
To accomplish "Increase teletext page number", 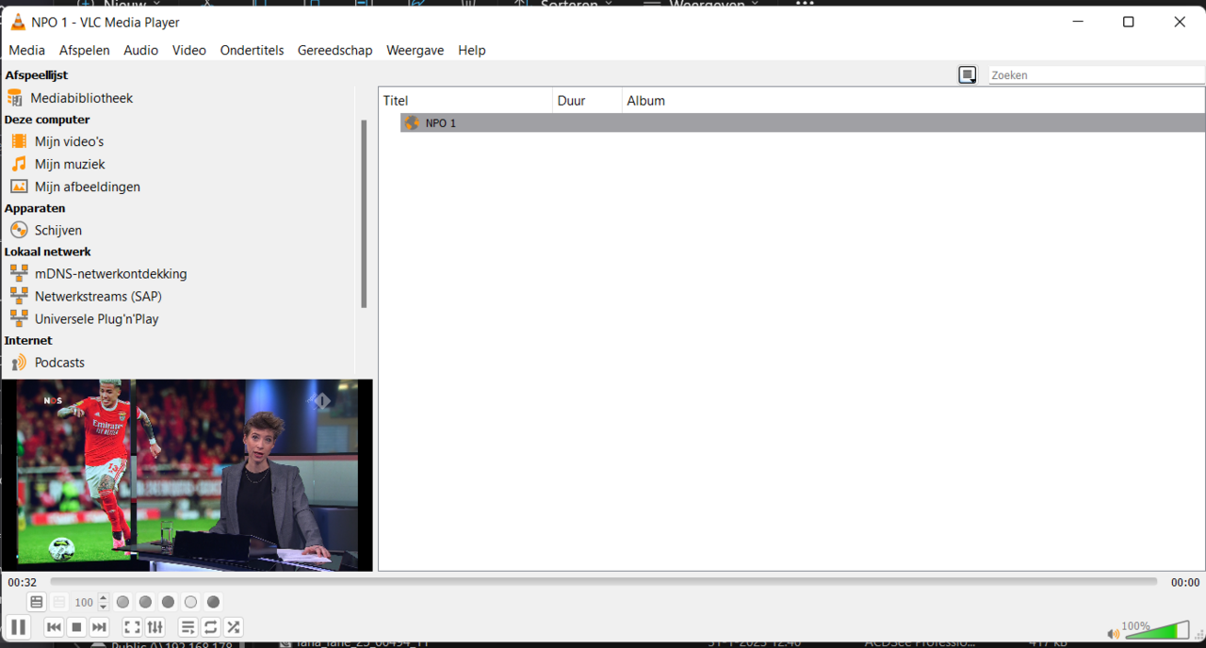I will click(x=104, y=598).
